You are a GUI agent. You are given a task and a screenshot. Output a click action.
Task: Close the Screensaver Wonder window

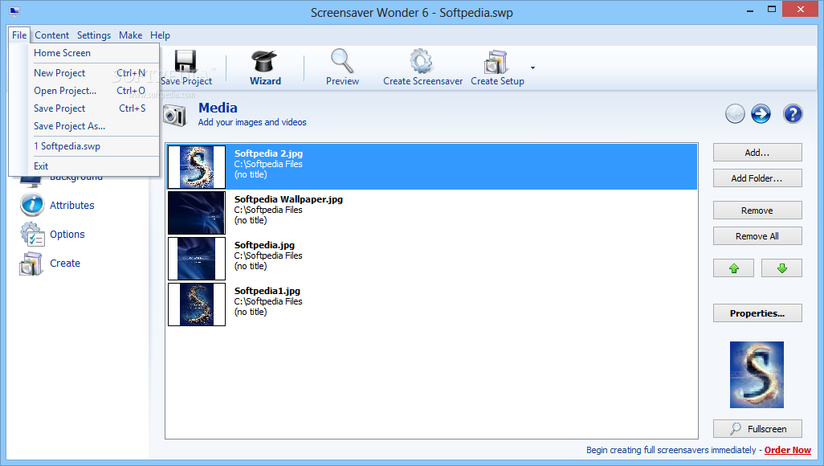coord(801,10)
